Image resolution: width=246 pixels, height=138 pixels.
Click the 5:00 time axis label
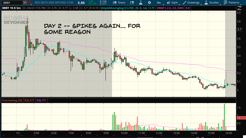click(36, 133)
